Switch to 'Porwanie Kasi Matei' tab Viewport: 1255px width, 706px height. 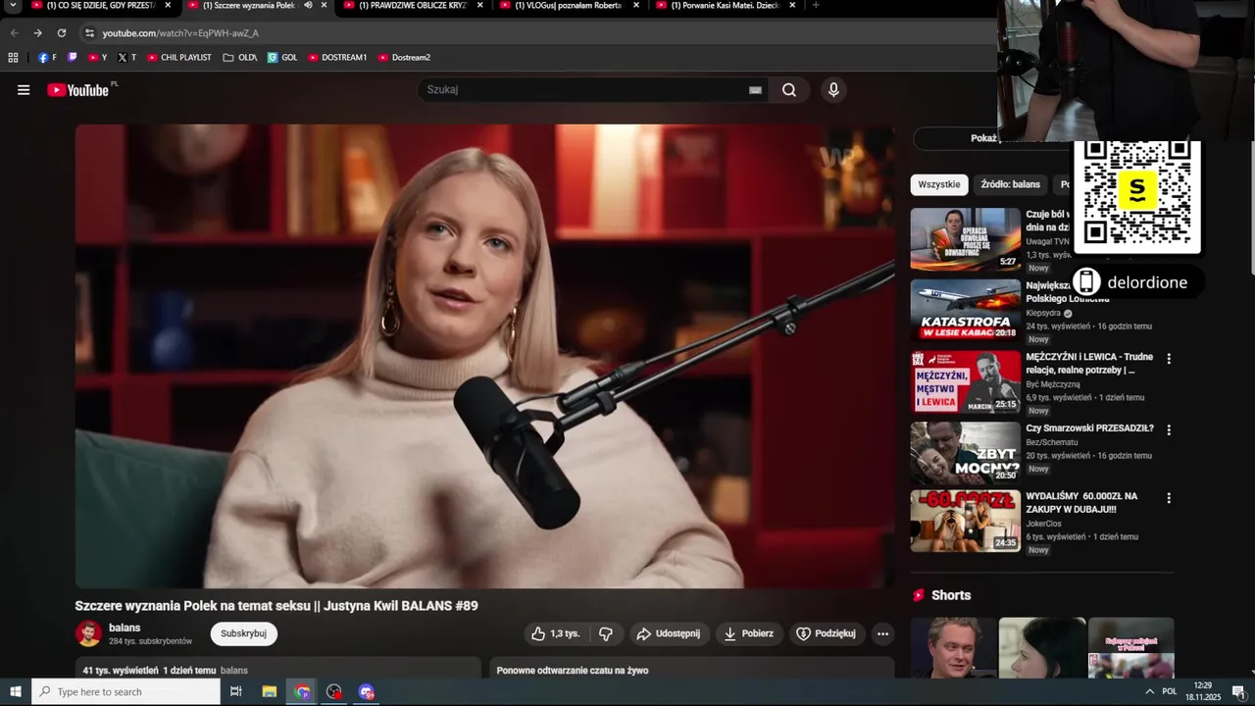[x=726, y=5]
